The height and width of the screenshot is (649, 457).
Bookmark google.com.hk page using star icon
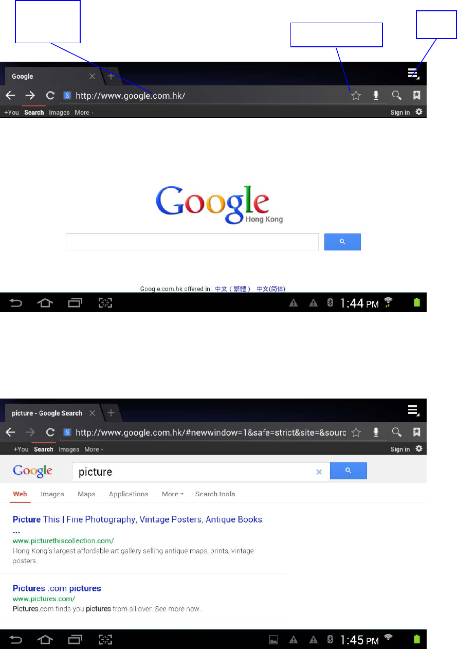tap(356, 95)
